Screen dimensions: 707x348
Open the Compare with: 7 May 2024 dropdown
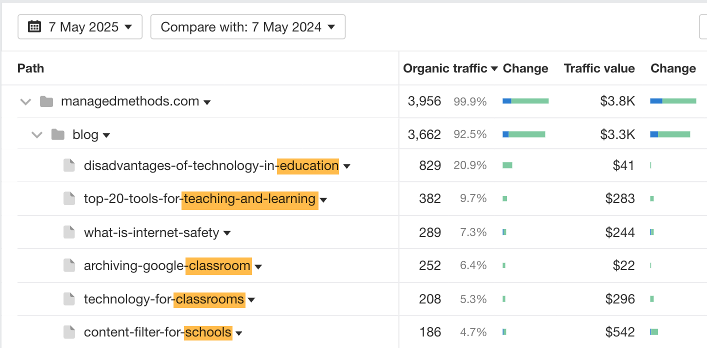point(247,26)
